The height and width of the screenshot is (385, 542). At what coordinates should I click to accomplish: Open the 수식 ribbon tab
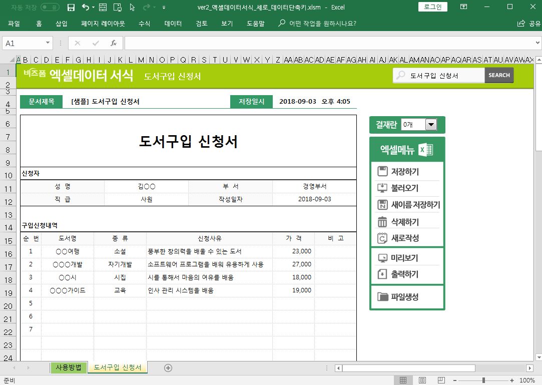click(x=144, y=24)
